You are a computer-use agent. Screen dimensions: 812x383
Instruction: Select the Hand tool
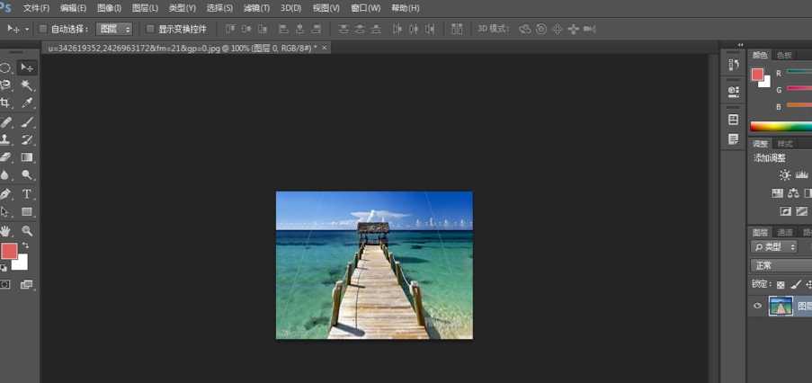tap(6, 230)
